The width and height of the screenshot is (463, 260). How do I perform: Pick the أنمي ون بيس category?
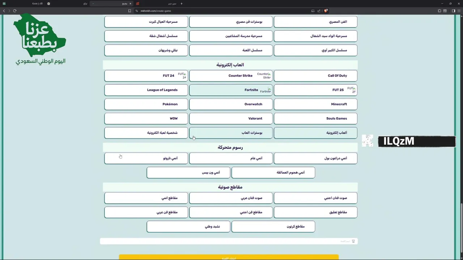click(x=188, y=173)
